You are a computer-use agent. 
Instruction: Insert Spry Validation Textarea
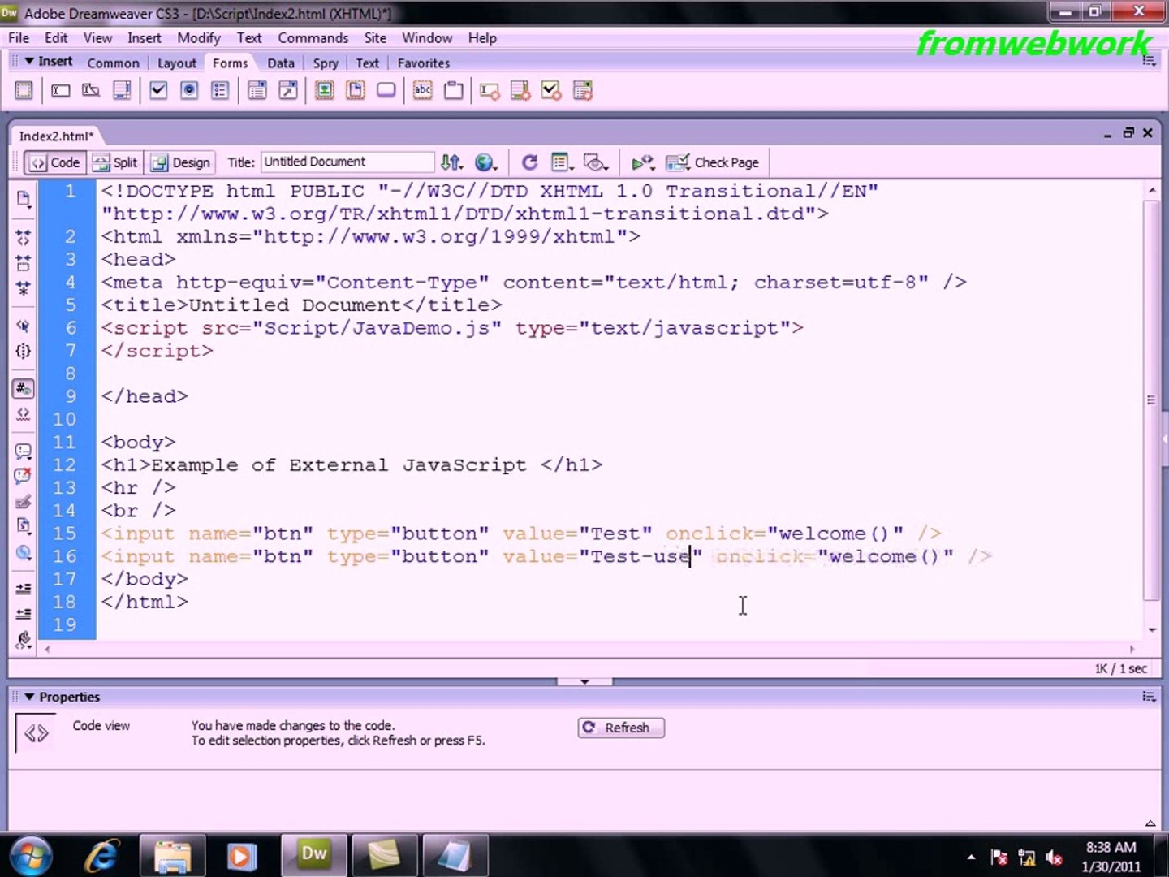tap(520, 90)
